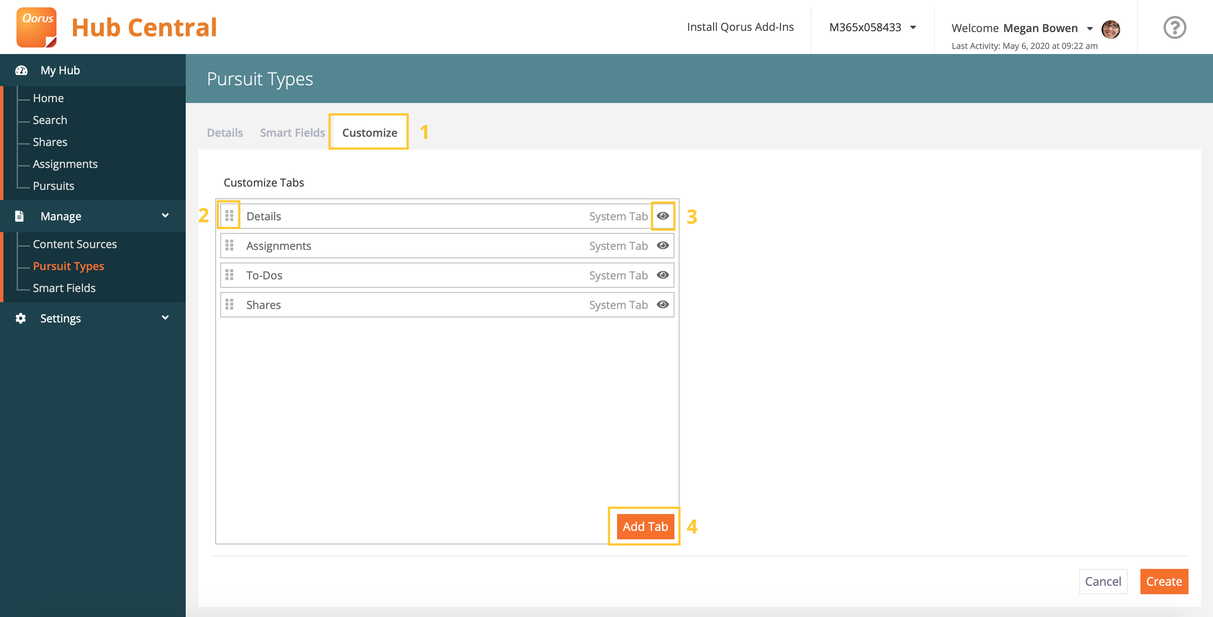
Task: Click Megan Bowen's profile avatar
Action: click(1110, 29)
